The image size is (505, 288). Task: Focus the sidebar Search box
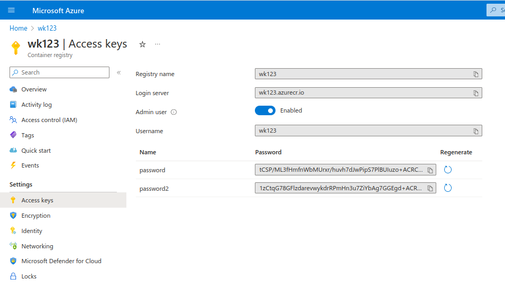60,72
